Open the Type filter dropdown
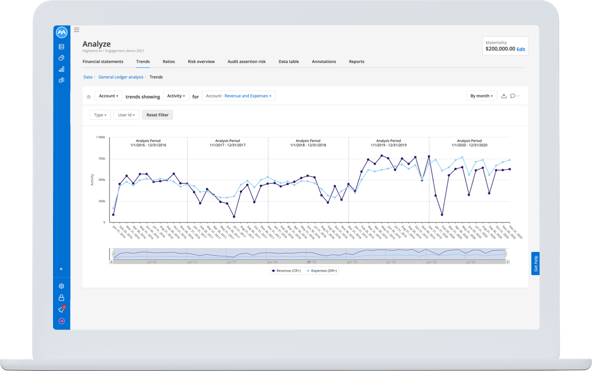592x371 pixels. 100,115
